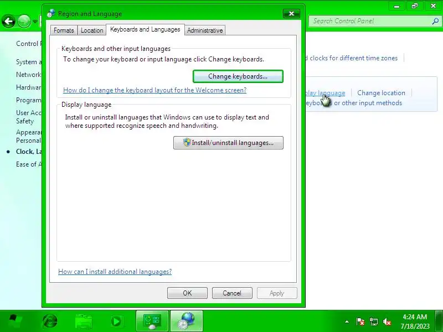
Task: Switch to Region and Language taskbar button
Action: click(x=187, y=321)
